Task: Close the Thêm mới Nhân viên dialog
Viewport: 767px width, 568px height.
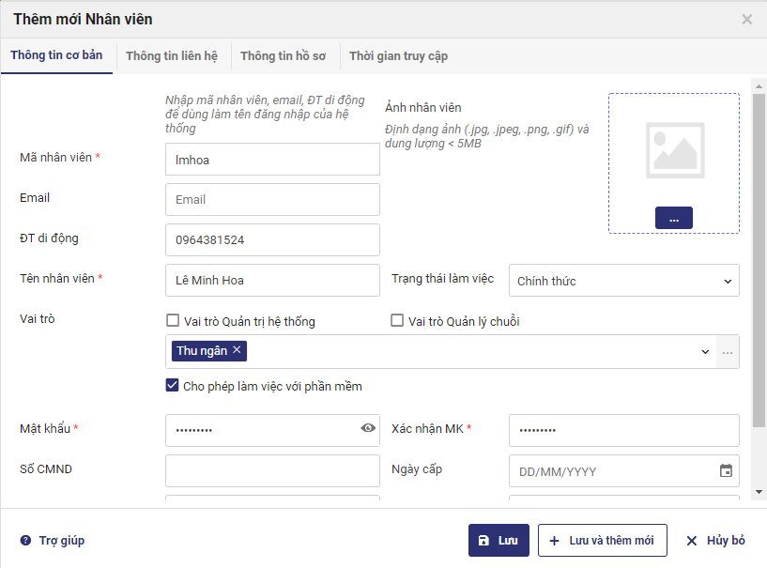Action: pyautogui.click(x=747, y=19)
